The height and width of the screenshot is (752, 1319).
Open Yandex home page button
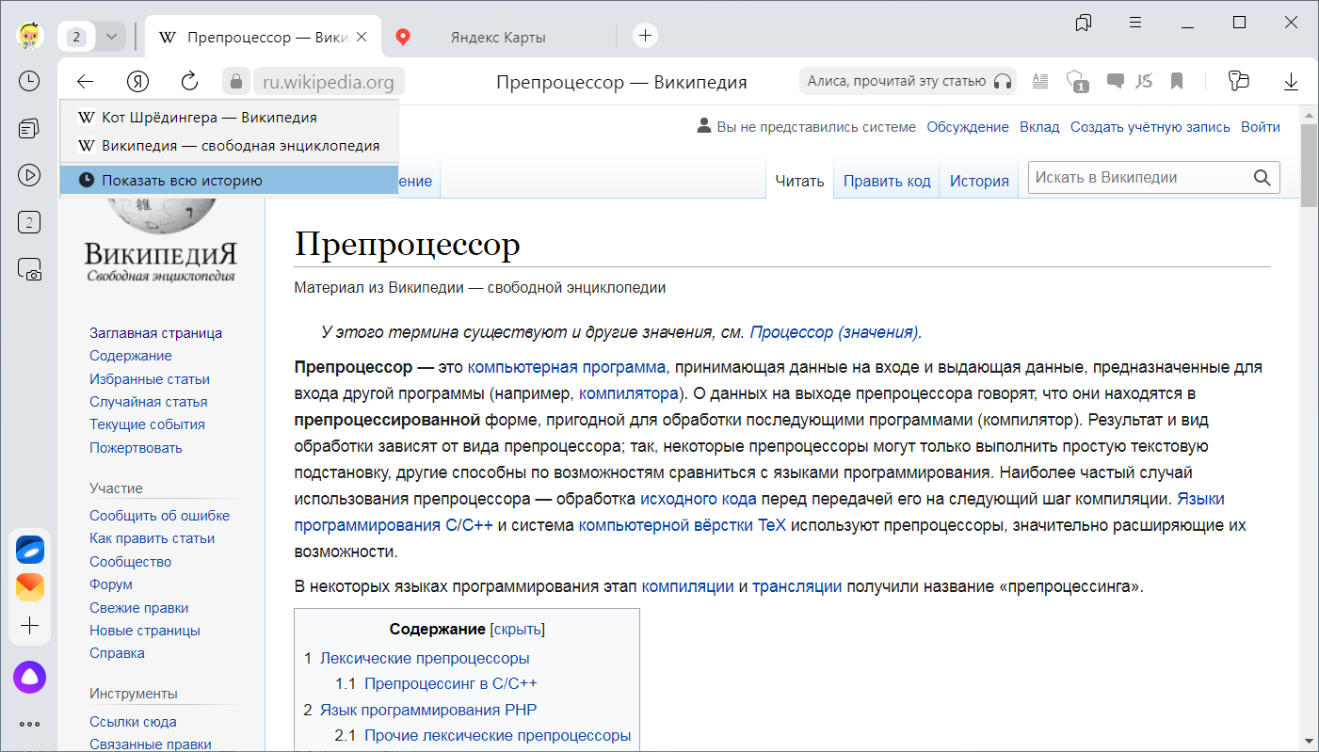click(x=138, y=81)
